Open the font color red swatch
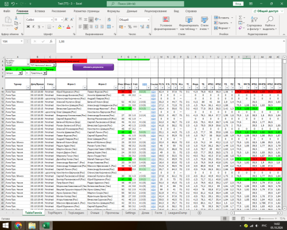The width and height of the screenshot is (287, 230). tap(68, 26)
